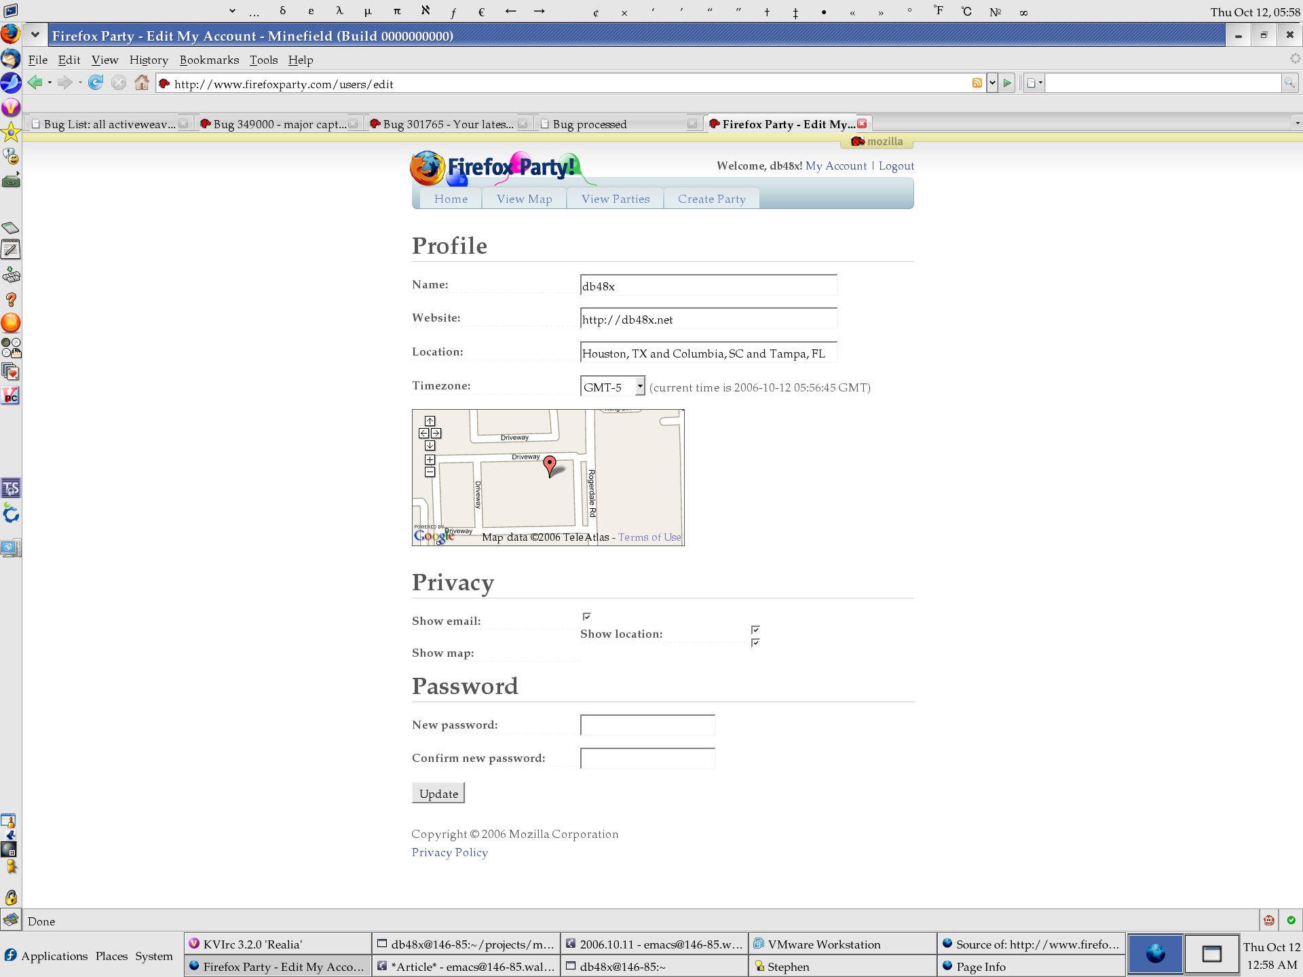The image size is (1303, 977).
Task: Open the calculator launcher in left panel
Action: click(x=11, y=227)
